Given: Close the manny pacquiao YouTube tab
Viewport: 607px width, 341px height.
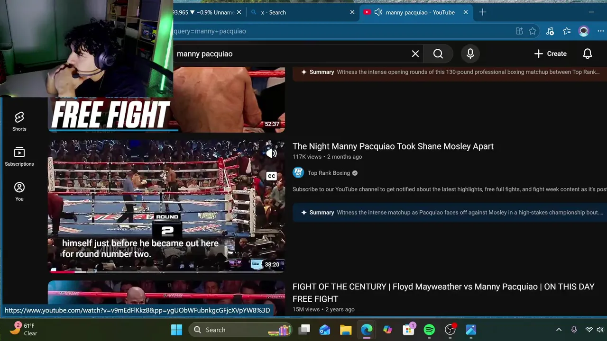Looking at the screenshot, I should [466, 12].
